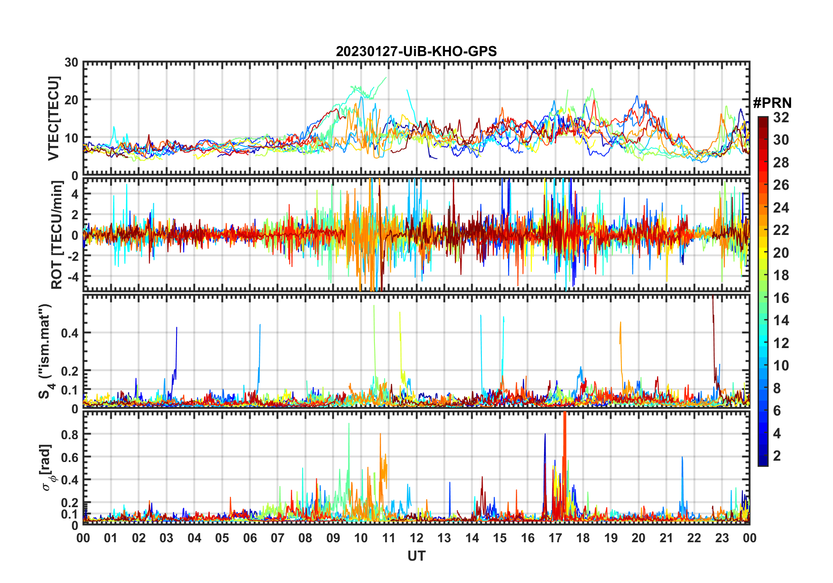Select the VTEC axis tick "20"

click(71, 100)
